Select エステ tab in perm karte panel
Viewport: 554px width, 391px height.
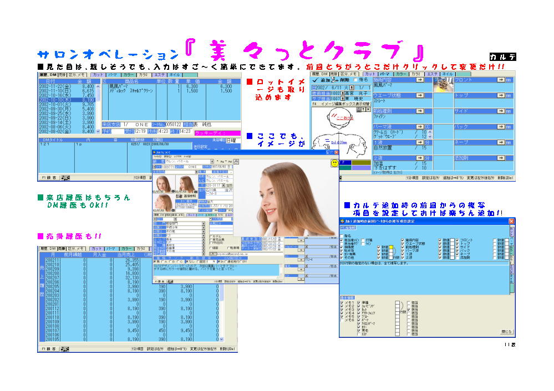point(432,74)
